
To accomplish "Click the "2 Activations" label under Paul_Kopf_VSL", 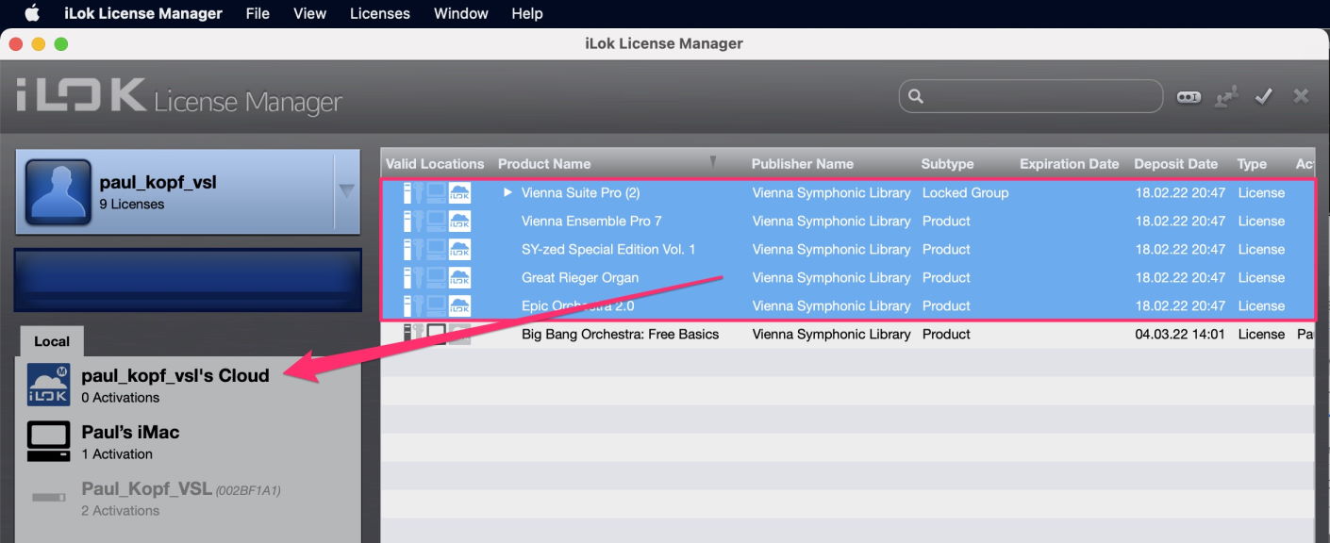I will (x=121, y=511).
